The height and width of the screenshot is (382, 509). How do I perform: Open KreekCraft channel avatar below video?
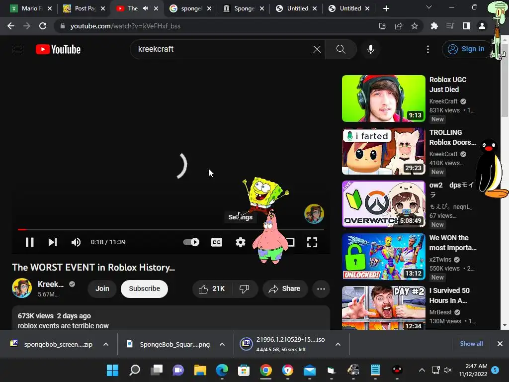point(22,288)
